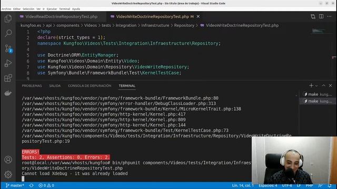Open the Selección menu
The image size is (337, 189).
[x=28, y=9]
